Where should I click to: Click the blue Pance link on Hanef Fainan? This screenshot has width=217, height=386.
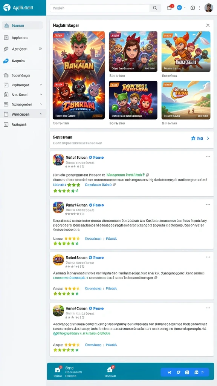click(x=98, y=205)
